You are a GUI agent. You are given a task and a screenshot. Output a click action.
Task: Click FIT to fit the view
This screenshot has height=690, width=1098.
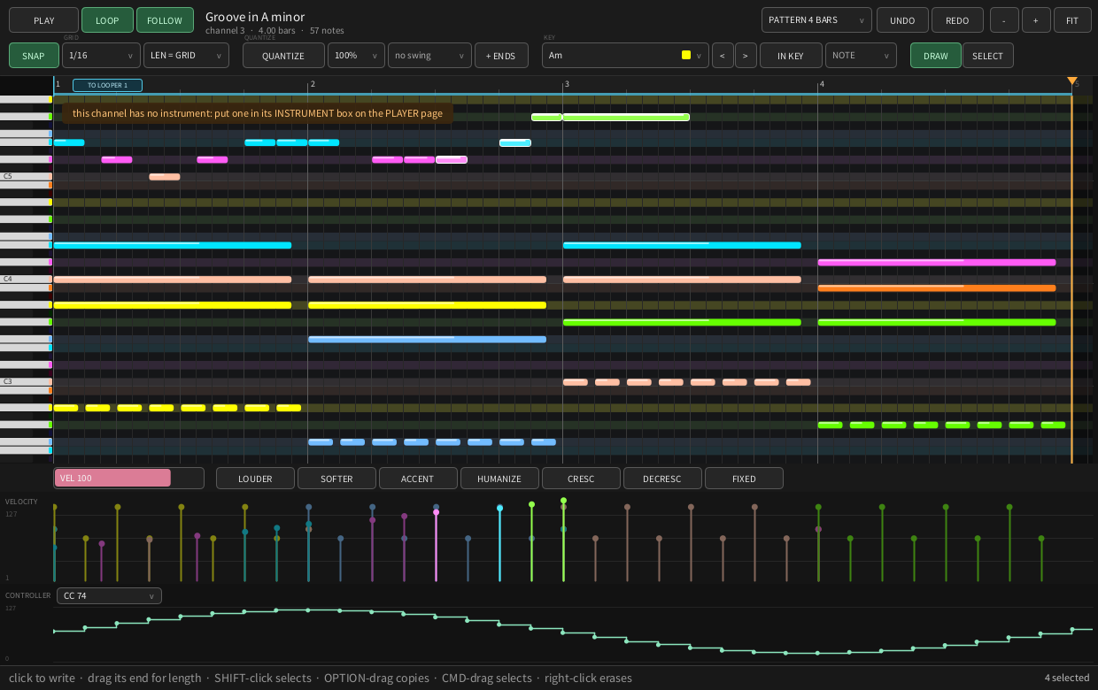pos(1072,20)
